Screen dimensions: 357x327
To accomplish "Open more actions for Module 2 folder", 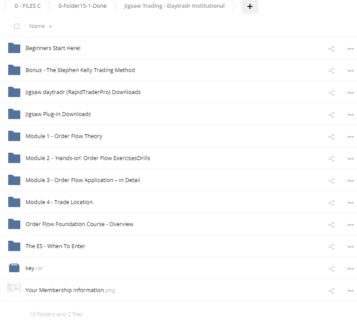I will click(x=350, y=159).
